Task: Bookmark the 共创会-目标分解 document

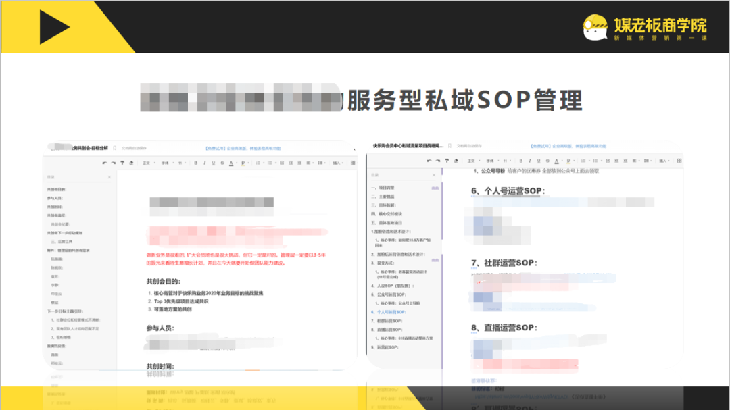Action: point(114,148)
